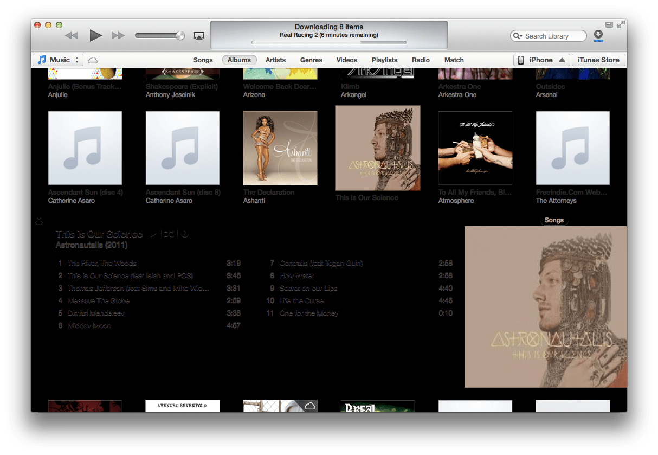Close the expanded album view

tap(38, 221)
